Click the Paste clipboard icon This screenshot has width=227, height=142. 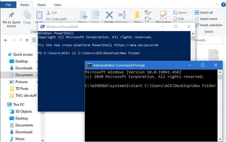click(x=39, y=15)
